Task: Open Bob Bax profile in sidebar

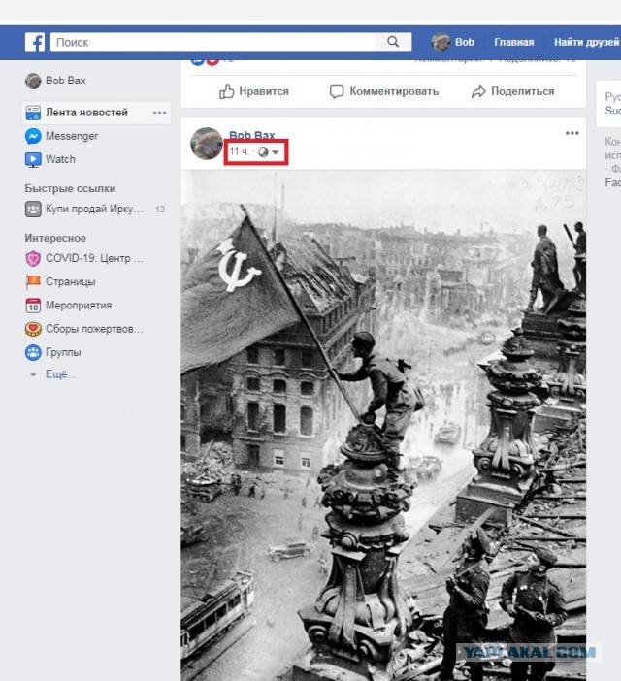Action: [66, 81]
